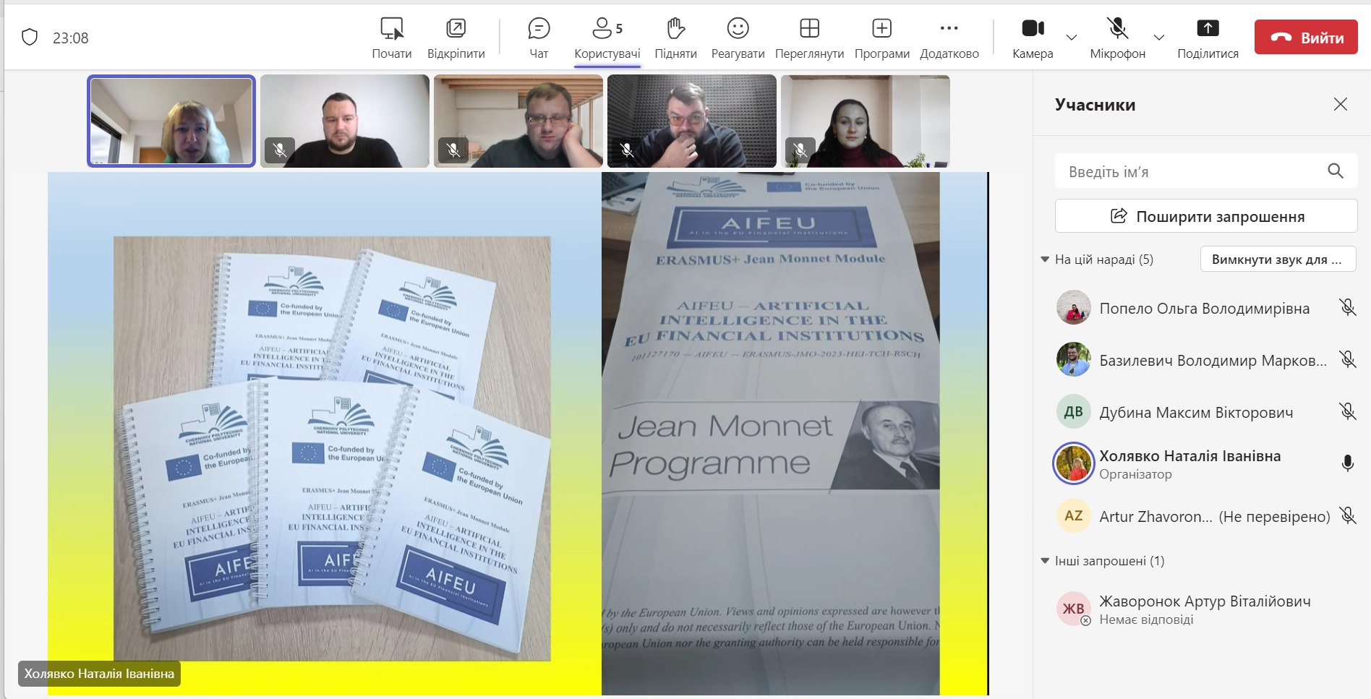Click the 'Поширити запрошення' button
The image size is (1371, 699).
click(1205, 216)
